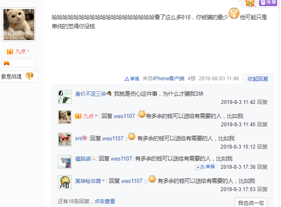The height and width of the screenshot is (207, 281).
Task: Click the red-hat avatar of irril
Action: pos(65,140)
